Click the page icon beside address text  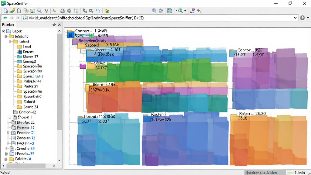25,18
